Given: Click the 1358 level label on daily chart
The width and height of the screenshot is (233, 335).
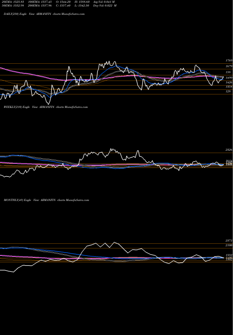Looking at the screenshot, I should (x=229, y=87).
